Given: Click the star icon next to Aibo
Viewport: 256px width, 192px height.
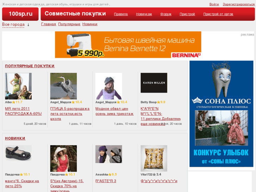Looking at the screenshot, I should (x=13, y=102).
